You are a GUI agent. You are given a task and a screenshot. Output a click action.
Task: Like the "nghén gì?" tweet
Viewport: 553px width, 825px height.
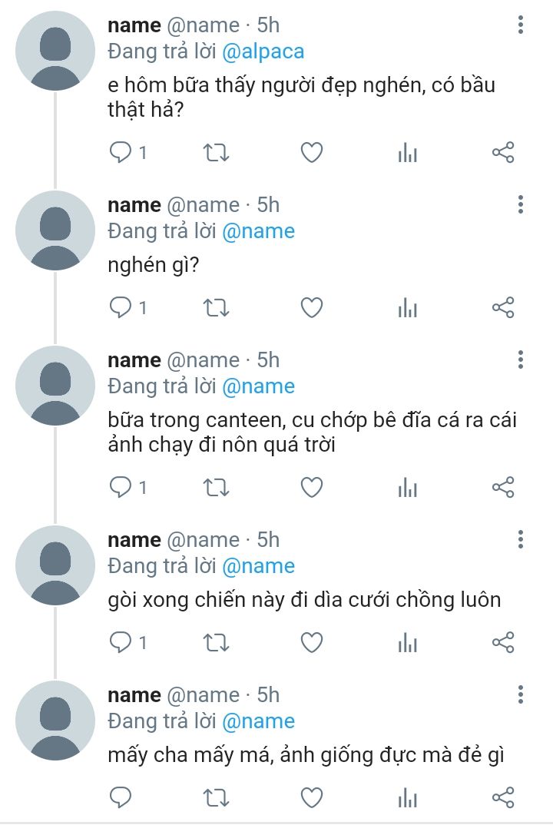pyautogui.click(x=311, y=308)
